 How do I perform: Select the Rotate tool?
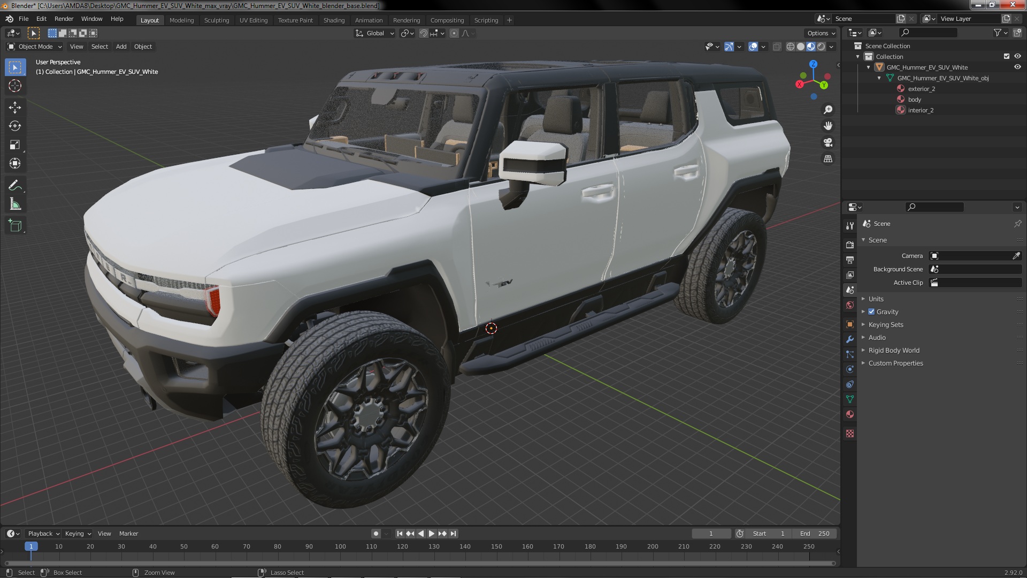[15, 126]
